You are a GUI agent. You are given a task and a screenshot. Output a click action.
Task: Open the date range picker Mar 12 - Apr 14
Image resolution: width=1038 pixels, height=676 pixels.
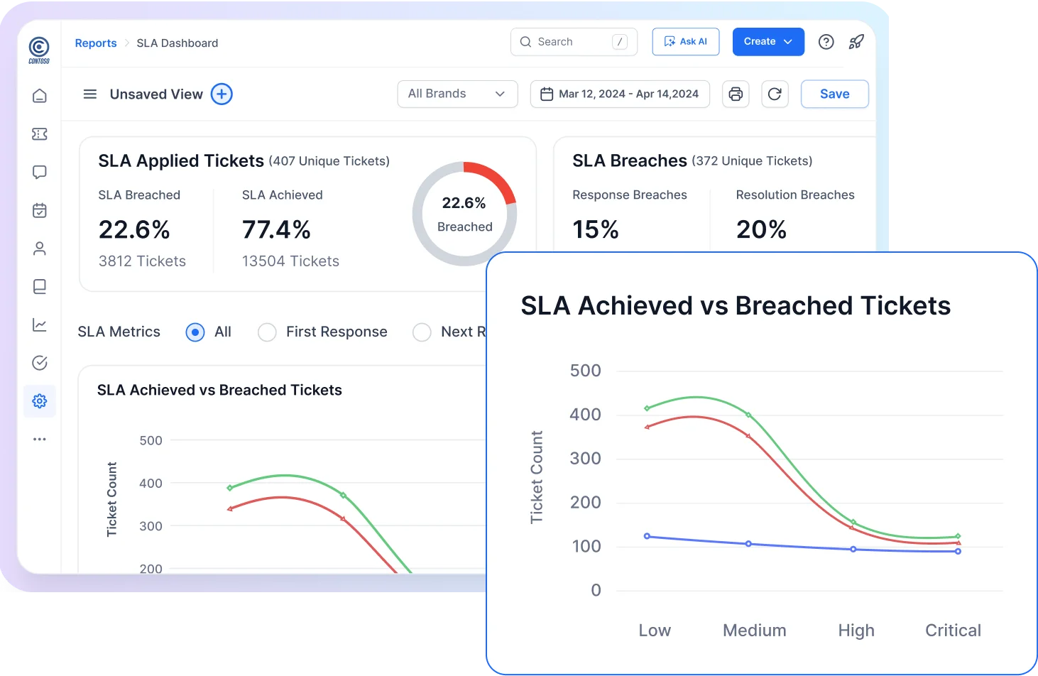pos(619,94)
